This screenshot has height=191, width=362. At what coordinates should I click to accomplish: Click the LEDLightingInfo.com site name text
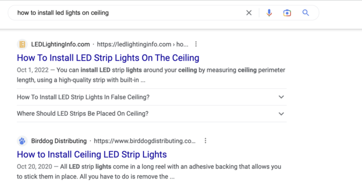point(60,44)
